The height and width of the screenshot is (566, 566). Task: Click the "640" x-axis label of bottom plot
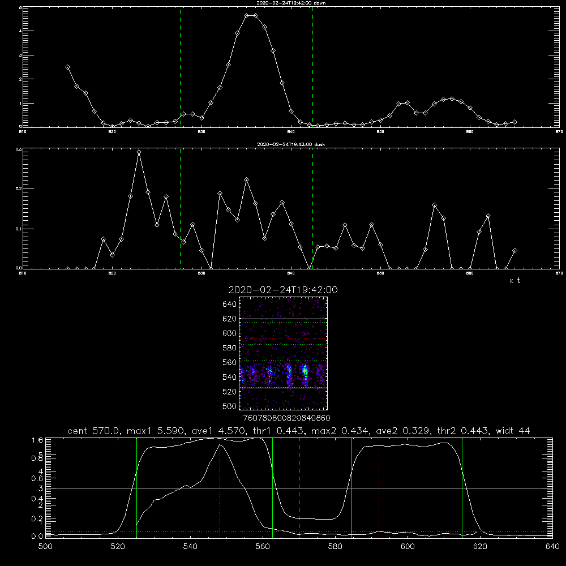(552, 547)
